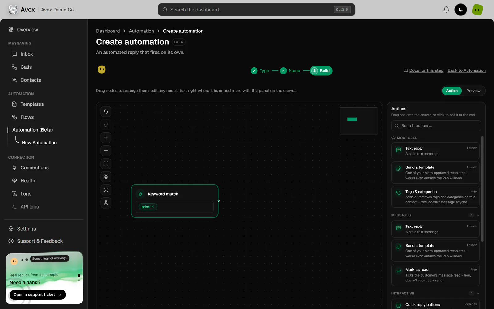Click the yellow mascot face icon
The height and width of the screenshot is (309, 494).
tap(102, 69)
